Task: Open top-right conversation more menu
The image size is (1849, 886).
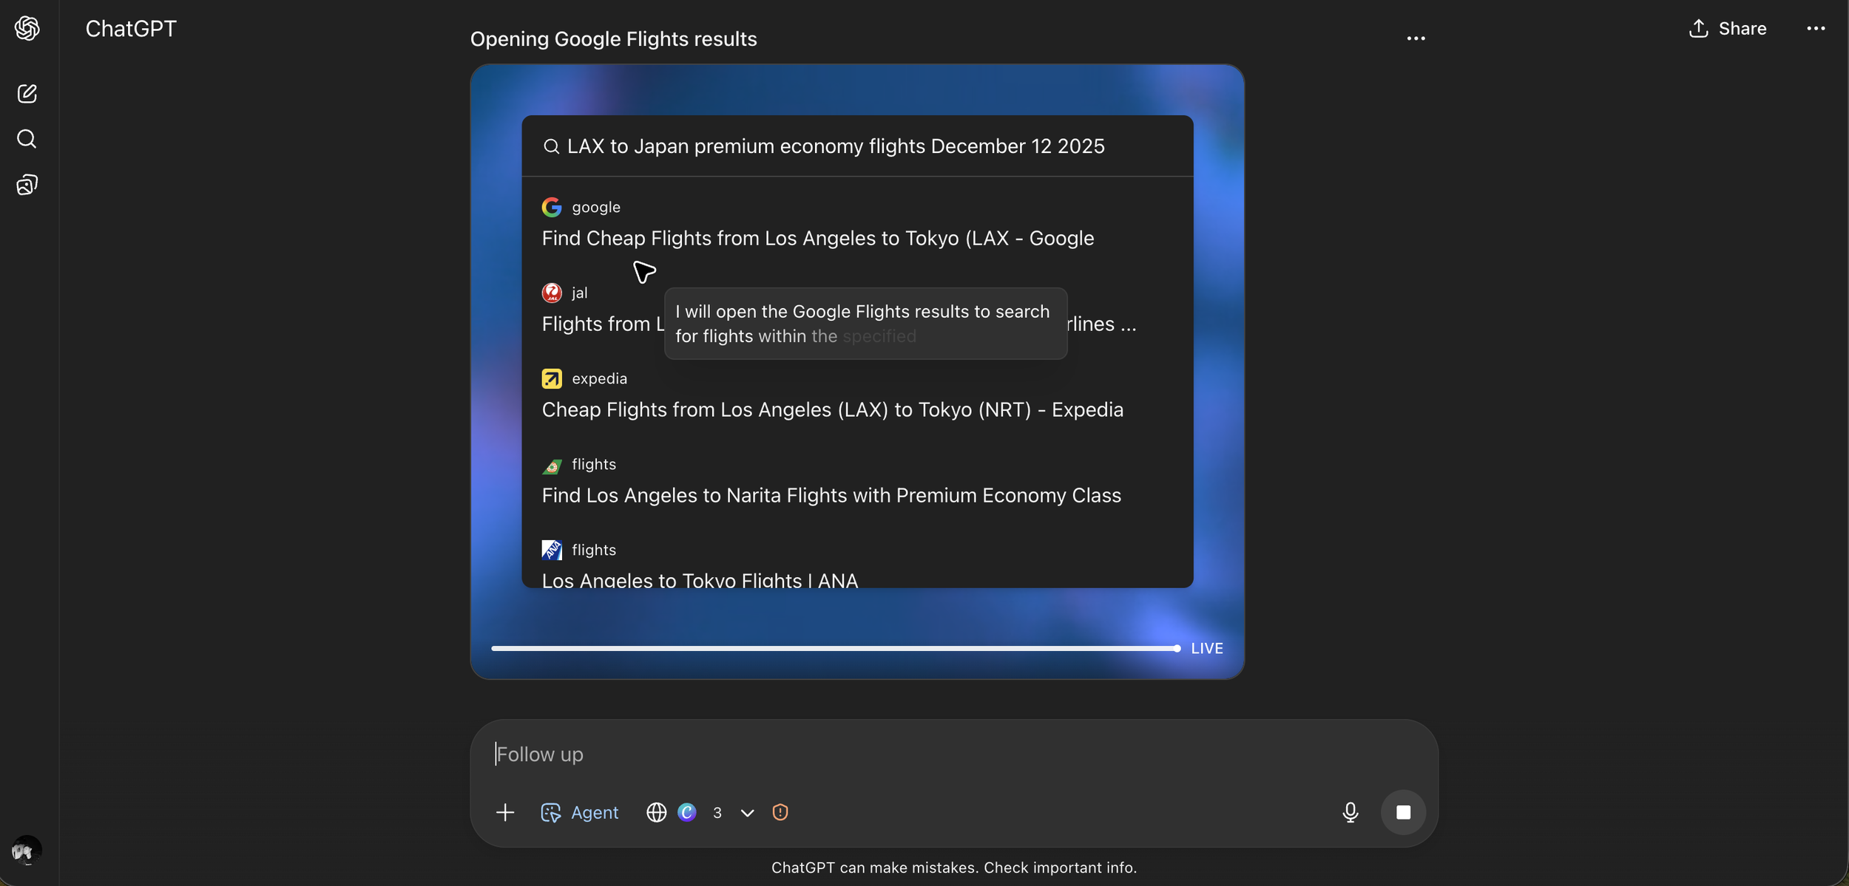Action: point(1816,29)
